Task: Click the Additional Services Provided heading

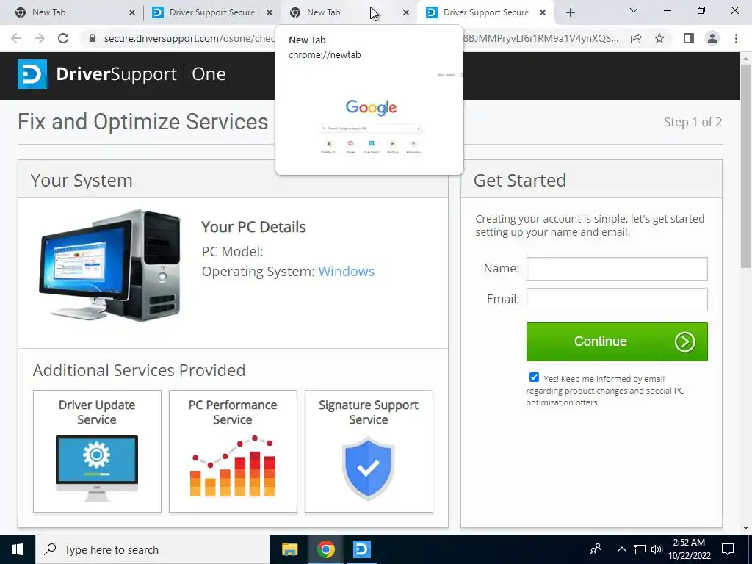Action: pos(139,370)
